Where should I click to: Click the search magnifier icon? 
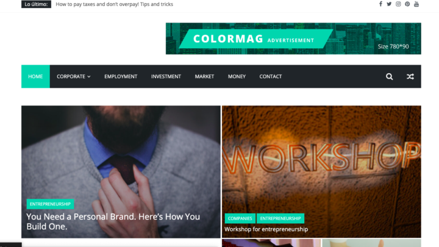coord(389,76)
